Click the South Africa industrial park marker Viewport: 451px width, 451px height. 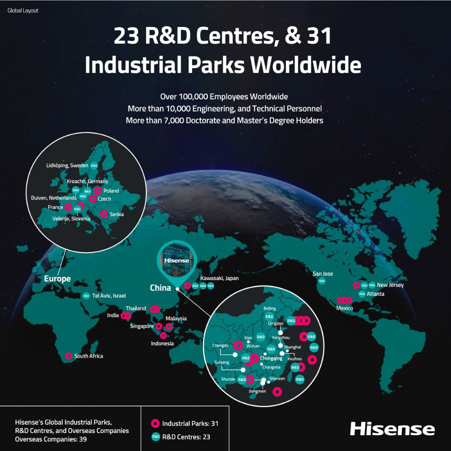click(x=69, y=356)
